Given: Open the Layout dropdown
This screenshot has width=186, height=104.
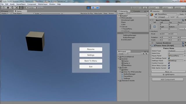Looking at the screenshot, I should coord(180,8).
